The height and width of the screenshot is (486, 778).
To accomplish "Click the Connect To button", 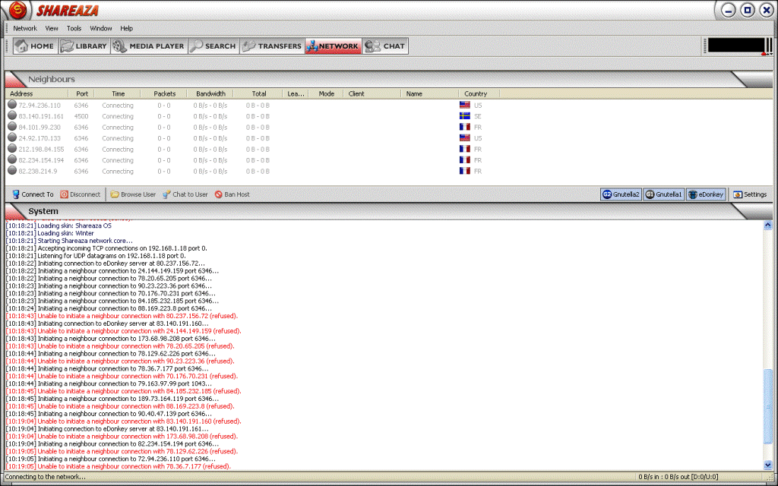I will (x=33, y=194).
